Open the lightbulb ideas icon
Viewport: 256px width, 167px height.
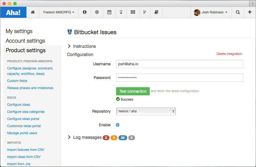(x=121, y=12)
